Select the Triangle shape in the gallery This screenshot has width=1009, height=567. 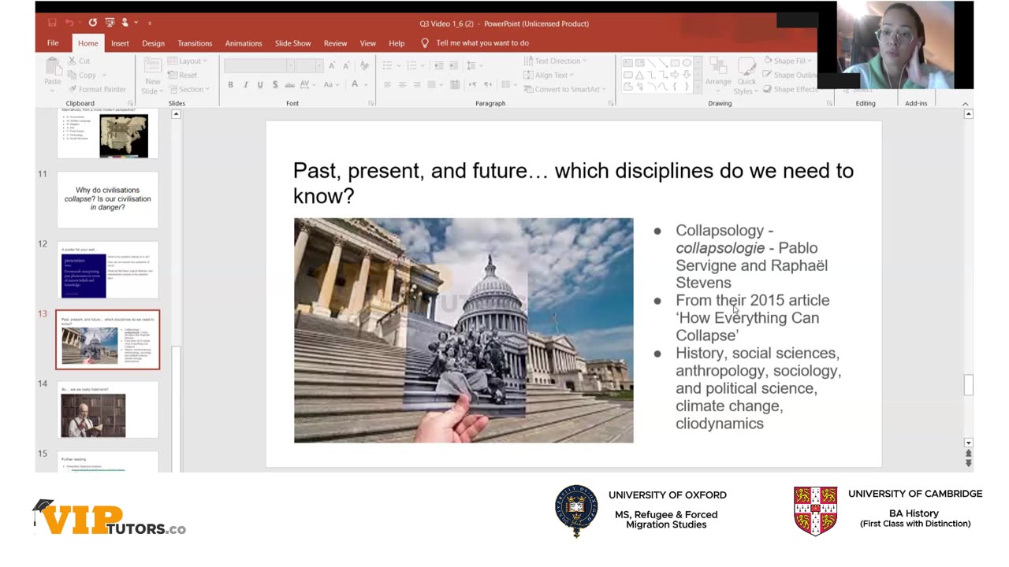point(639,75)
